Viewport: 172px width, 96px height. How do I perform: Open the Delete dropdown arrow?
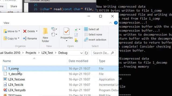pos(37,31)
